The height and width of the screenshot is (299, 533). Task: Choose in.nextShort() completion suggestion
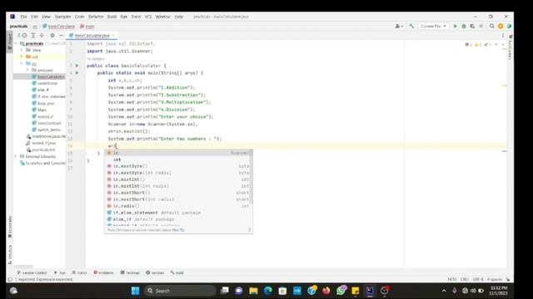[178, 193]
